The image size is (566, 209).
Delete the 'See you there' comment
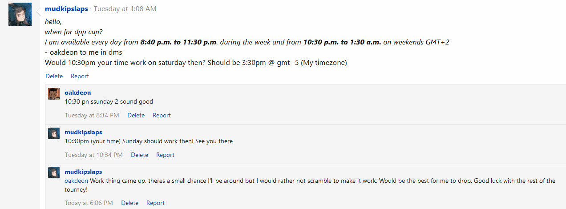coord(139,155)
